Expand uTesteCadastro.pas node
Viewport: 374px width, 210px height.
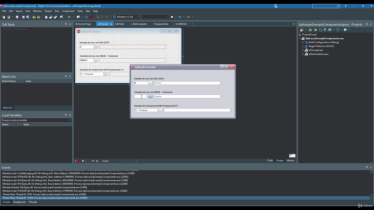(x=303, y=54)
